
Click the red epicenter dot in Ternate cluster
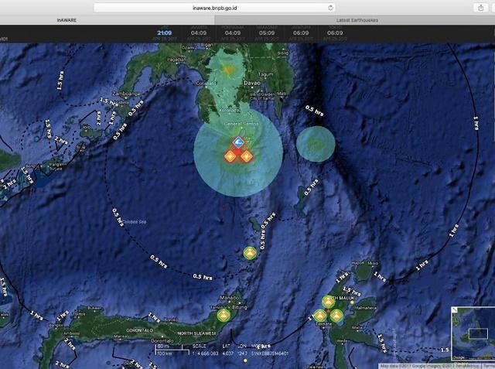pos(328,312)
